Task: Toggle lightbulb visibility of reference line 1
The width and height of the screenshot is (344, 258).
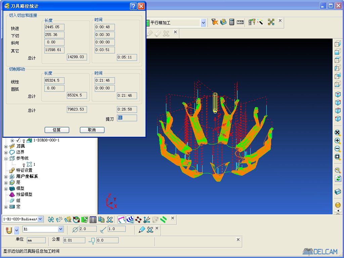Action: (24, 165)
